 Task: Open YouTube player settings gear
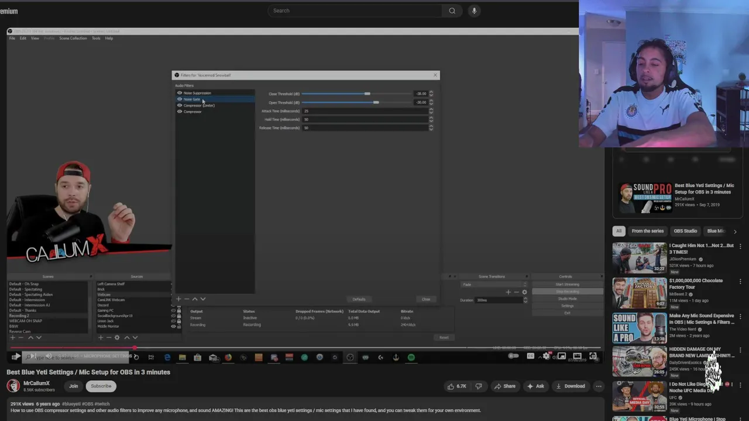(546, 356)
